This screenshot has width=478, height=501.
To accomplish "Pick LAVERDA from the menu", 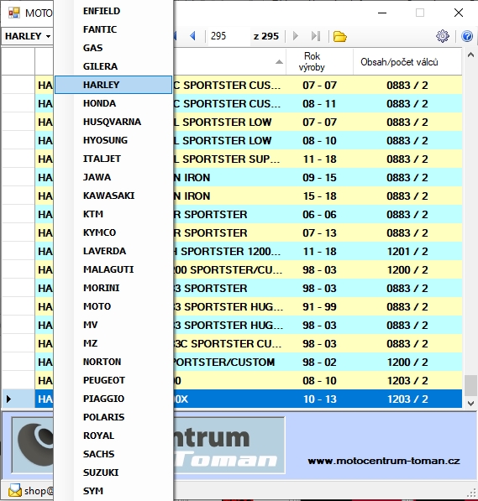I will (x=113, y=251).
